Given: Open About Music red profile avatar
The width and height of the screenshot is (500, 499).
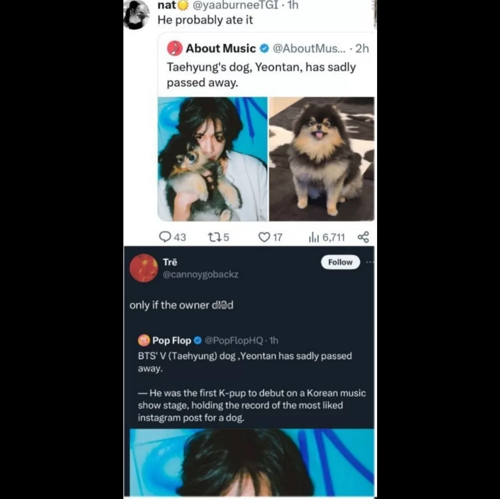Looking at the screenshot, I should point(174,48).
